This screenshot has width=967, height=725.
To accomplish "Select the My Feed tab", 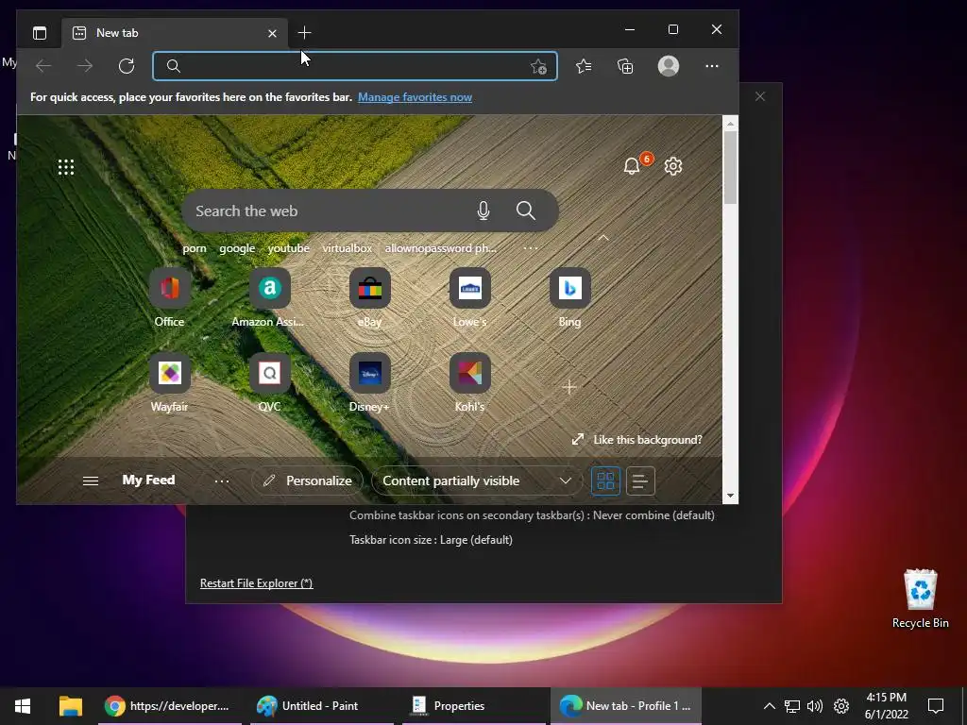I will [x=148, y=481].
